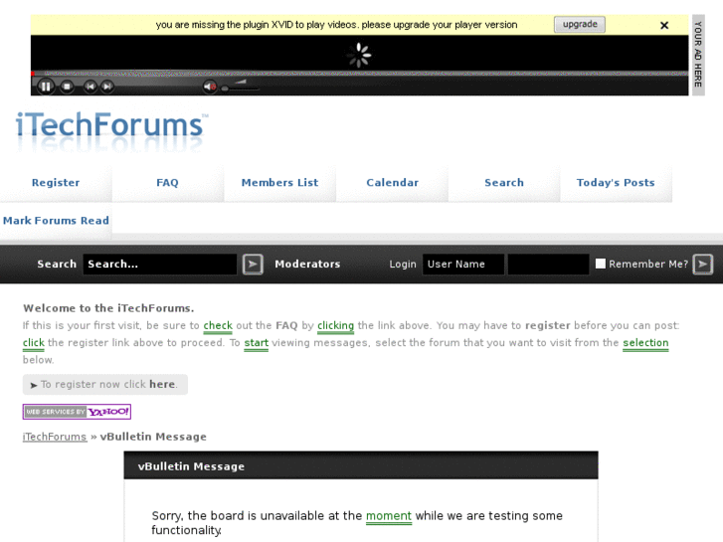This screenshot has height=542, width=723.
Task: Open Today's Posts tab
Action: coord(616,183)
